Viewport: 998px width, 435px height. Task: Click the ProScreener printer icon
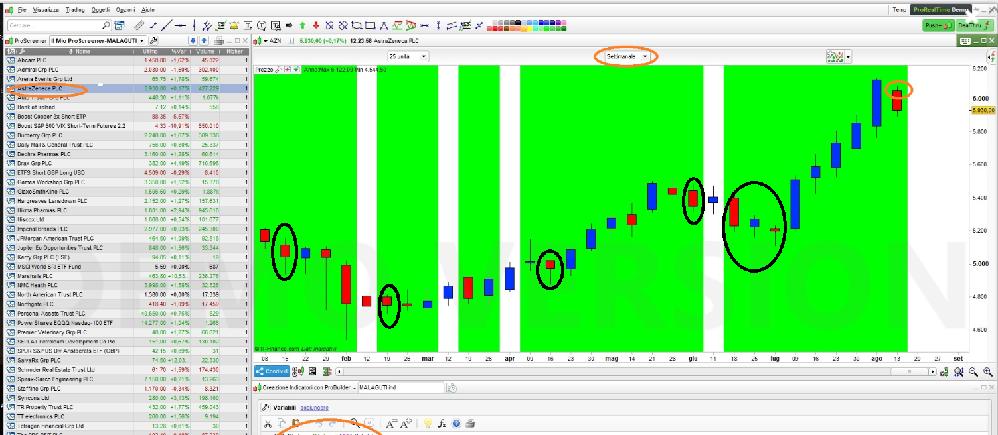[x=219, y=41]
